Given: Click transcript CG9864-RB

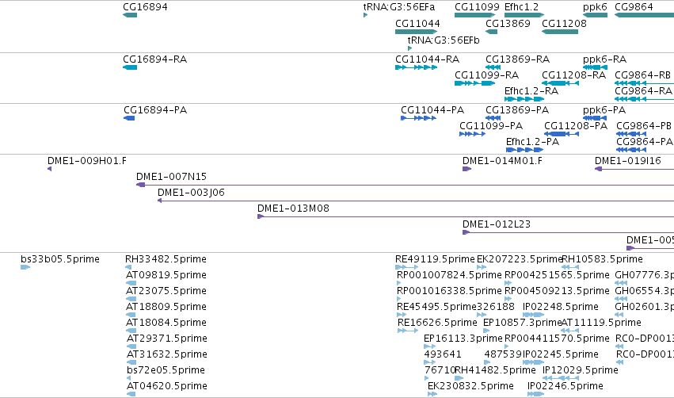Looking at the screenshot, I should [642, 75].
